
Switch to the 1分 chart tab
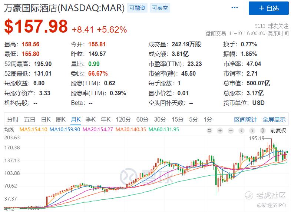pyautogui.click(x=208, y=119)
